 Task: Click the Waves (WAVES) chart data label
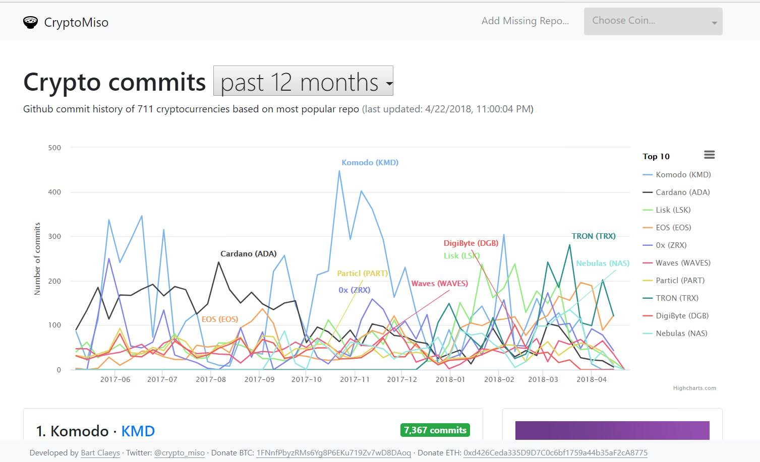[x=440, y=284]
